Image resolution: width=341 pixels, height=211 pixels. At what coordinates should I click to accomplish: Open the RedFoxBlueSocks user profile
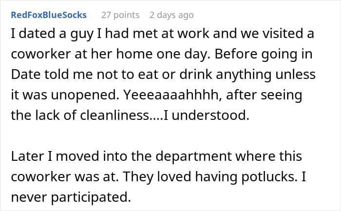[x=49, y=15]
